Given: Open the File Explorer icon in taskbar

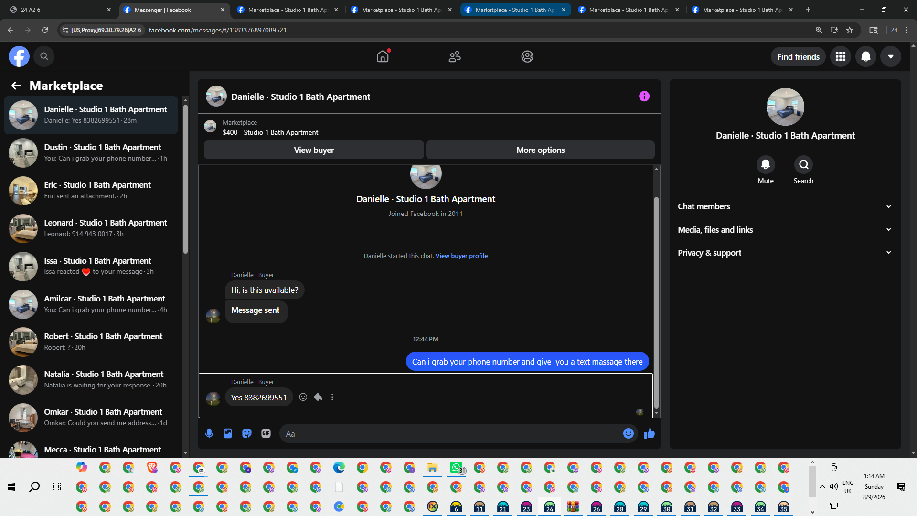Looking at the screenshot, I should pyautogui.click(x=433, y=467).
